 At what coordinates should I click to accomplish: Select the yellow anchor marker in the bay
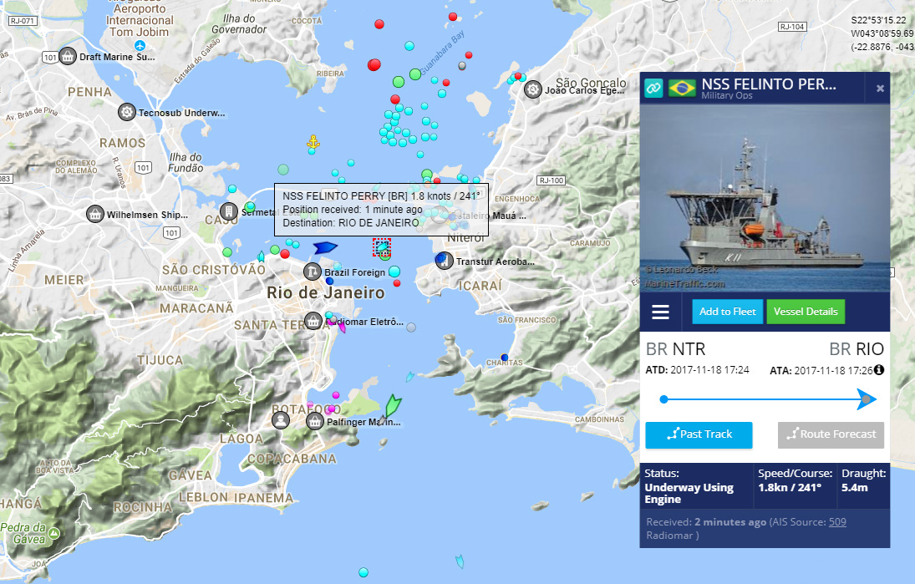click(313, 142)
